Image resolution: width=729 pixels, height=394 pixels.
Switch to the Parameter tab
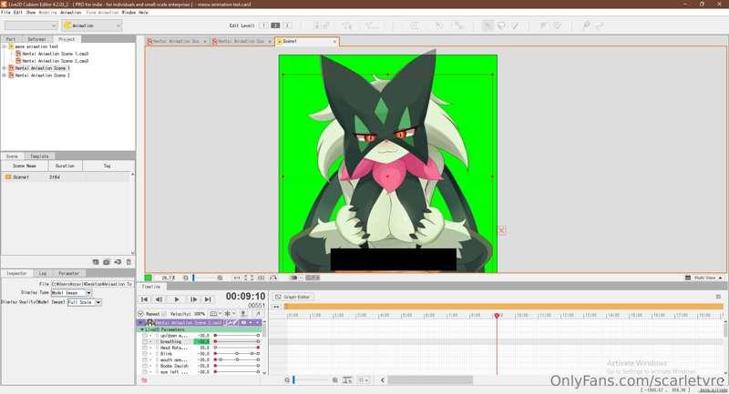click(69, 274)
